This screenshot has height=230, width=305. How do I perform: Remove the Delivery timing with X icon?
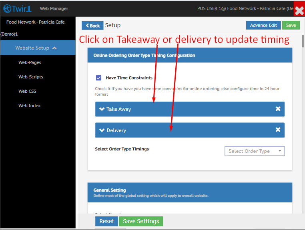click(x=278, y=130)
